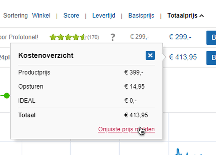Open the (170) reviews count
The image size is (216, 155).
click(x=93, y=37)
